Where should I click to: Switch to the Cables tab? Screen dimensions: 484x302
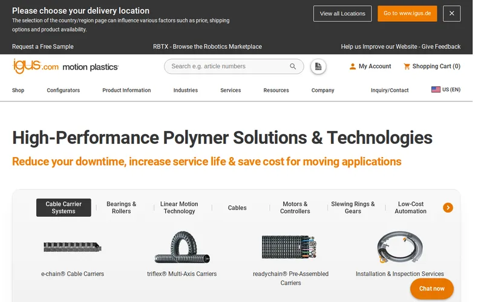[237, 208]
